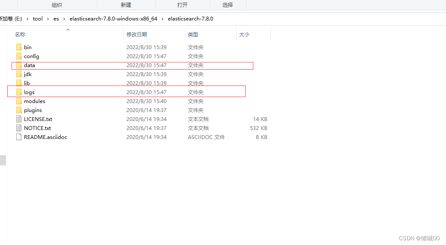Select the file name plugins
Viewport: 446px width, 245px height.
33,110
